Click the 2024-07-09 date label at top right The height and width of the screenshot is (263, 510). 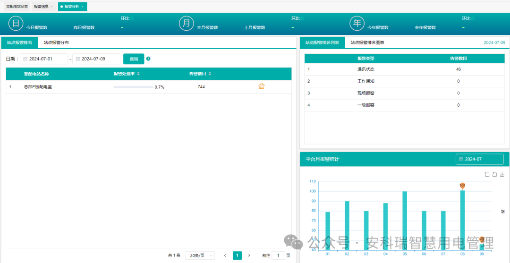click(494, 42)
